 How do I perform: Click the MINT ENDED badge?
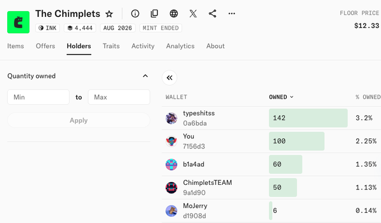[161, 28]
